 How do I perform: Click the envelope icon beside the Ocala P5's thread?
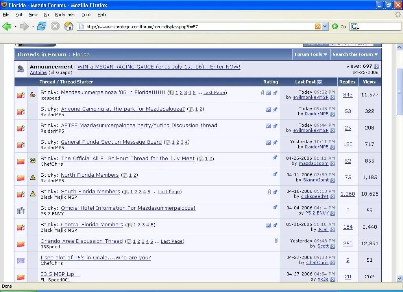click(20, 260)
